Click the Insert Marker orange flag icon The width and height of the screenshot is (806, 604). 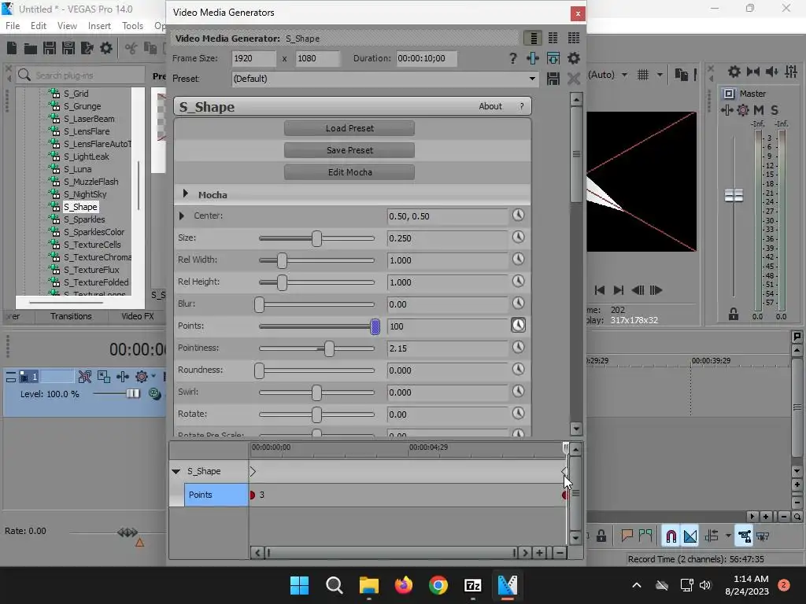627,536
